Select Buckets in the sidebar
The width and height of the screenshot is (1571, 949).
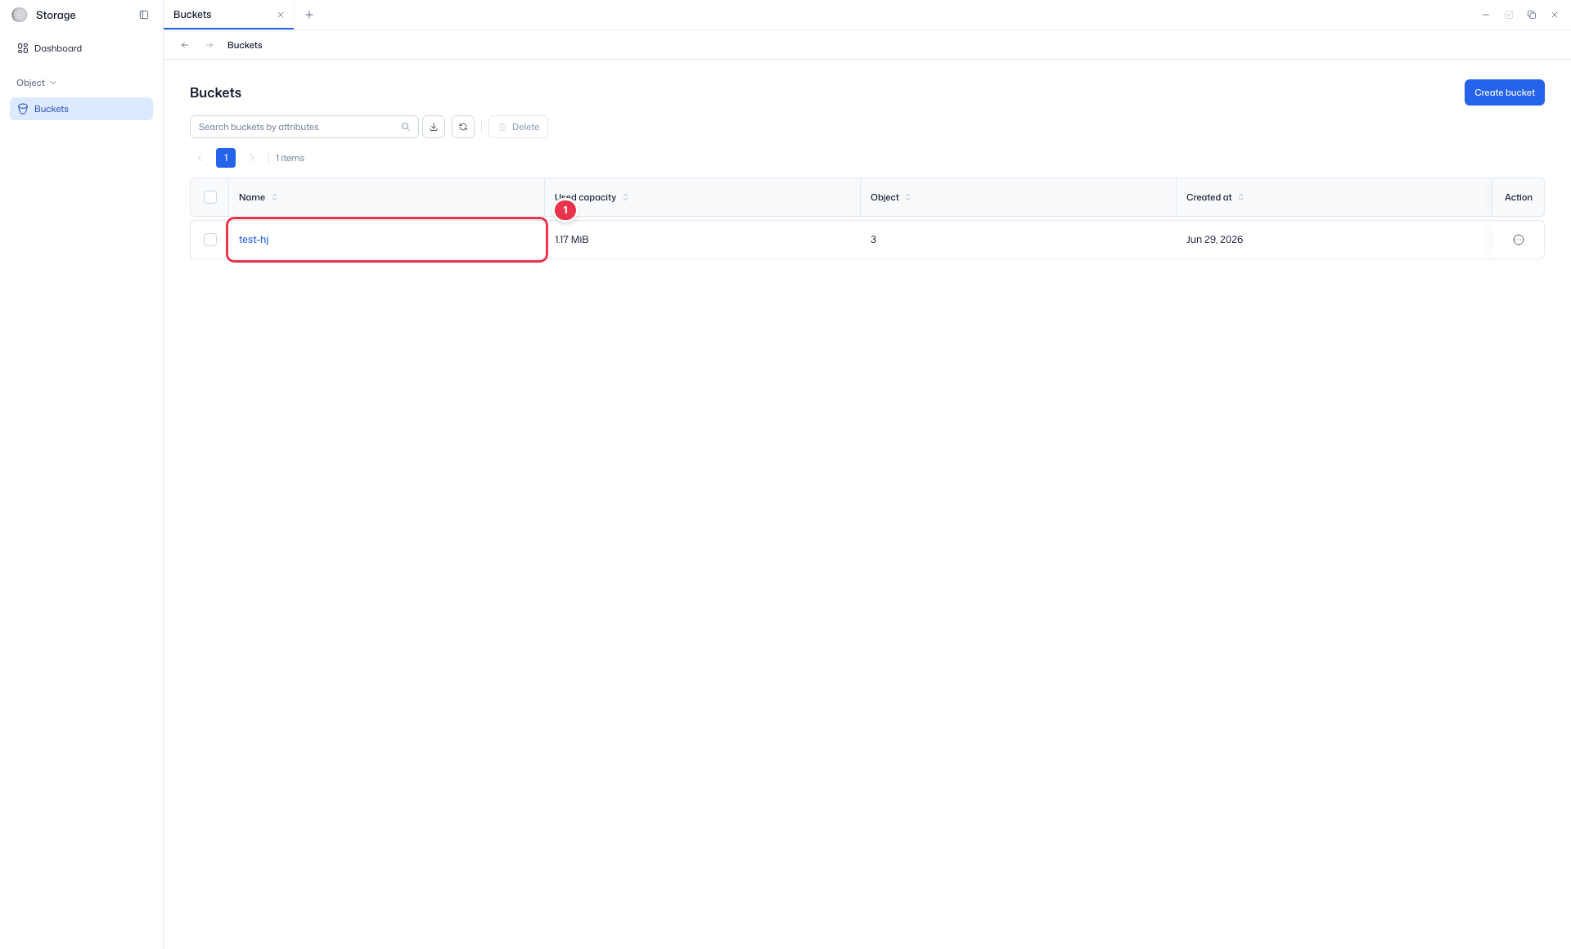(81, 109)
